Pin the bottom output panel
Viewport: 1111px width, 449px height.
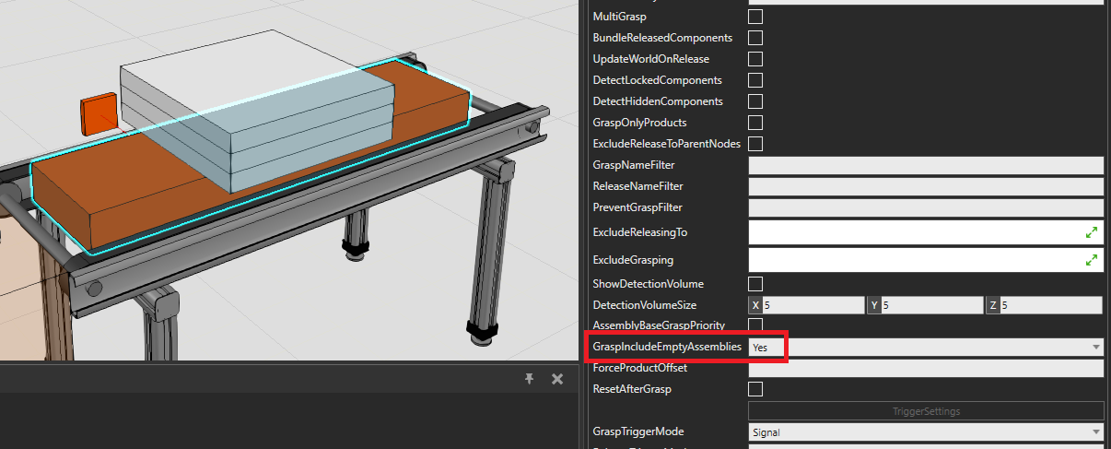(529, 379)
